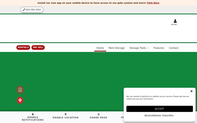Image resolution: width=197 pixels, height=123 pixels.
Task: Open the Privacy Policy link
Action: (x=168, y=115)
